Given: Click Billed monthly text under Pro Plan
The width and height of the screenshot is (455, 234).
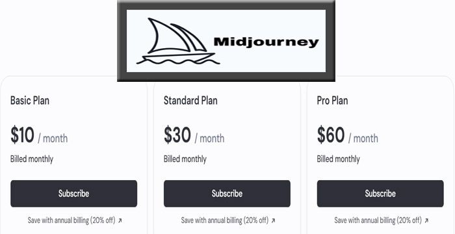Looking at the screenshot, I should (339, 159).
